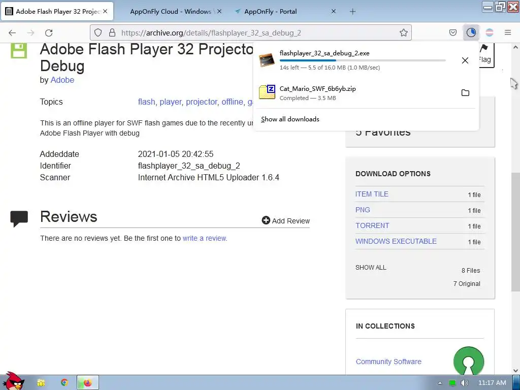Open the Firefox account avatar icon
520x390 pixels.
pos(490,32)
